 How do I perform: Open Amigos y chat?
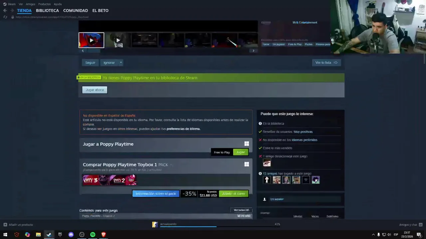411,225
